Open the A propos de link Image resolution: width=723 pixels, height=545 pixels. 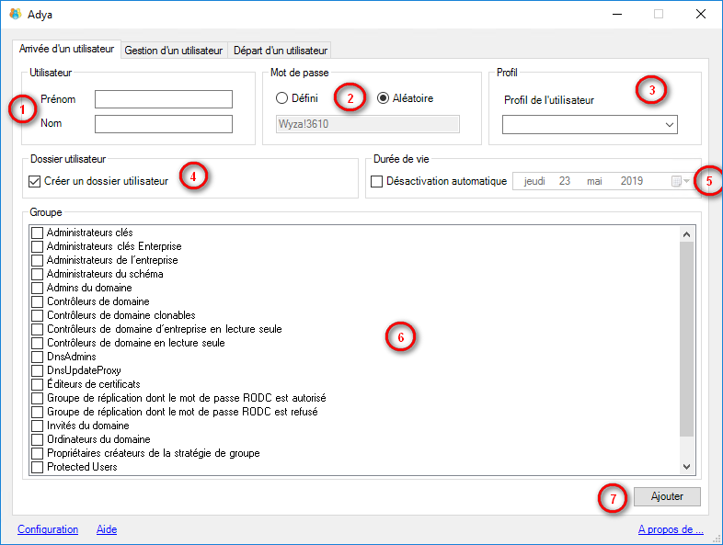[x=670, y=529]
